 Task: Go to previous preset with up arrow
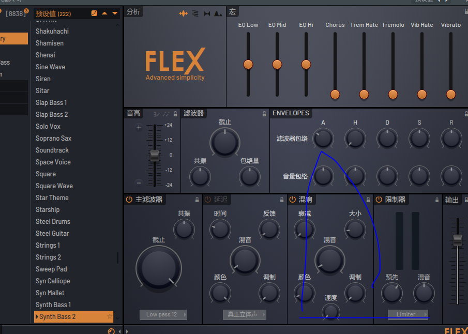pos(104,13)
